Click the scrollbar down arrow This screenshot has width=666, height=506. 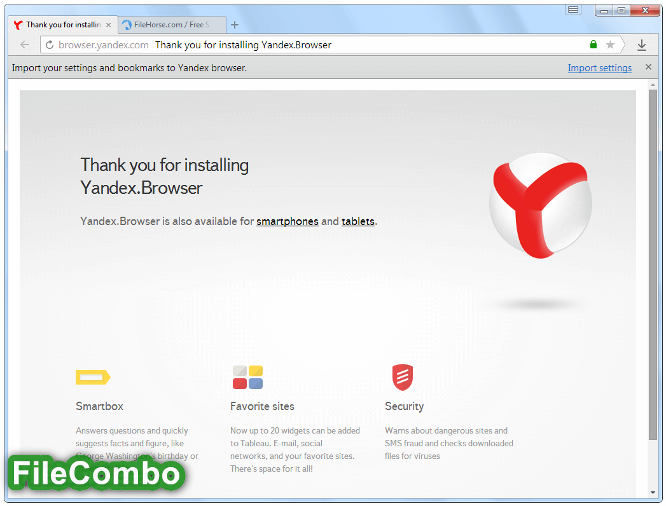click(653, 493)
